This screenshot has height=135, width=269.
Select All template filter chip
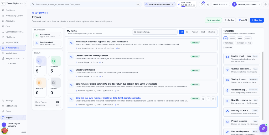click(x=226, y=38)
